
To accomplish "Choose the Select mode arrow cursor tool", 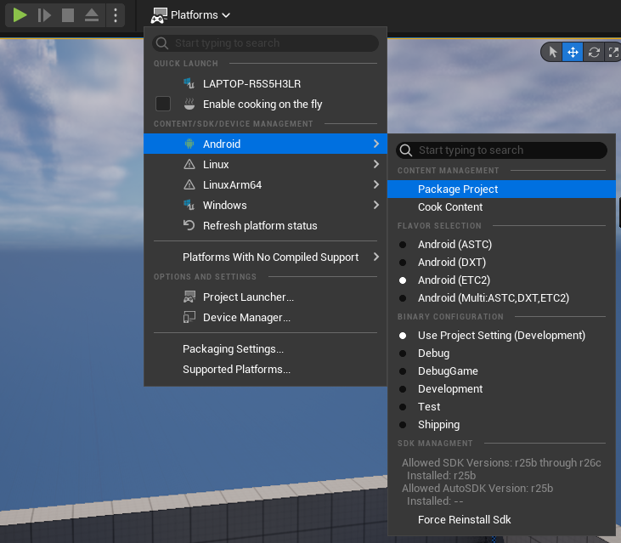I will tap(553, 52).
